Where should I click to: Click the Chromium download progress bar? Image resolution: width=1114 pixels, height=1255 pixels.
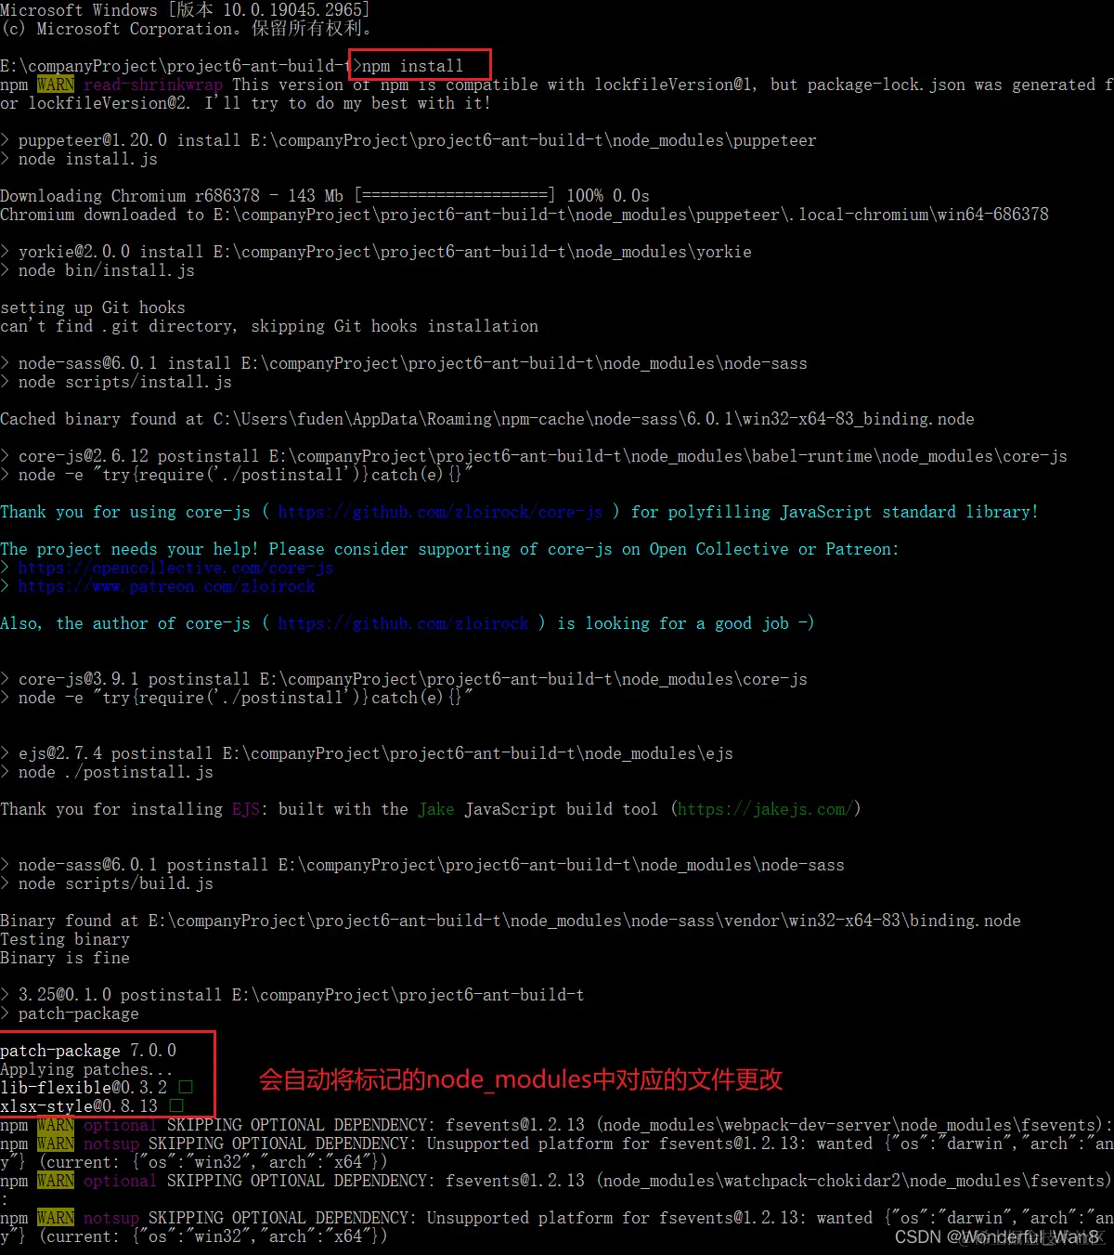[455, 196]
